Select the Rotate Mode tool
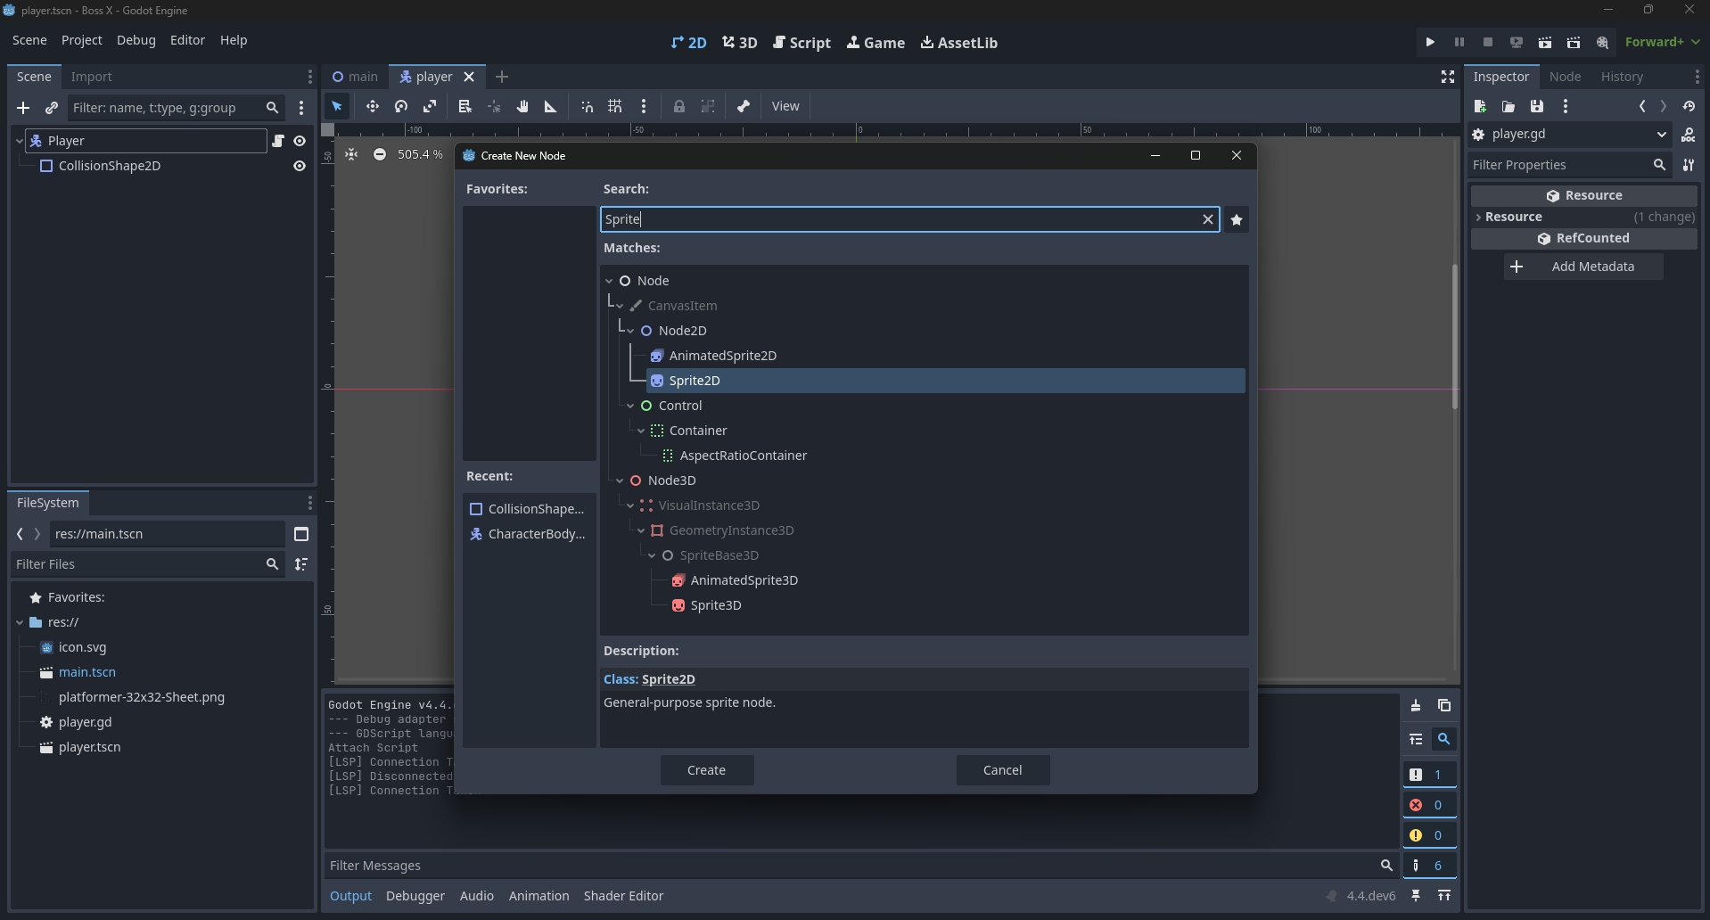Screen dimensions: 1710x920 (x=401, y=106)
